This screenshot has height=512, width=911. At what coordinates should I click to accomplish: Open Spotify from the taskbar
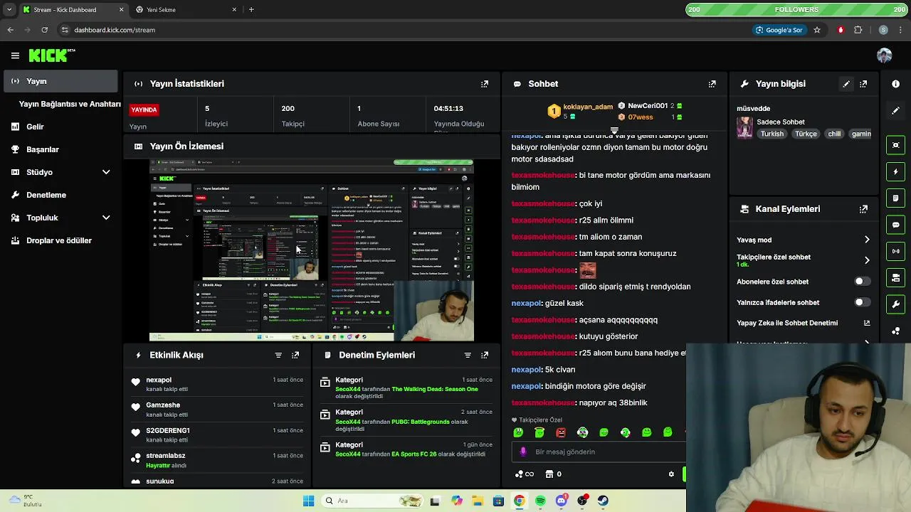pos(540,501)
